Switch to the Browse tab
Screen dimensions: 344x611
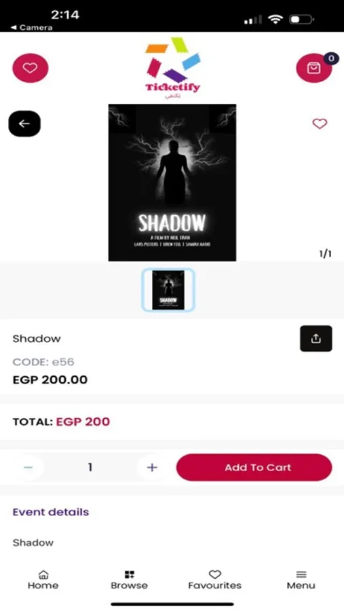[x=129, y=580]
